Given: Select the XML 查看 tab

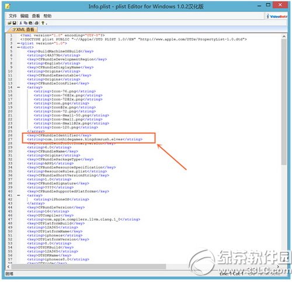Looking at the screenshot, I should point(23,30).
